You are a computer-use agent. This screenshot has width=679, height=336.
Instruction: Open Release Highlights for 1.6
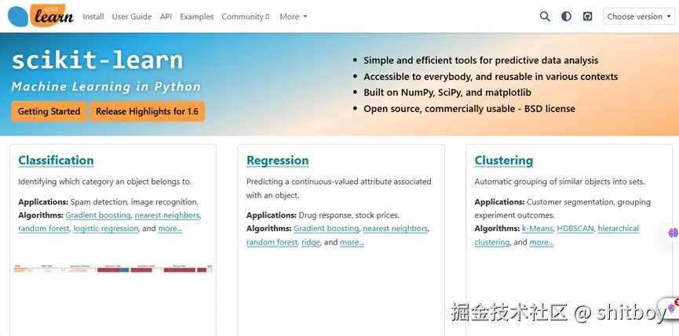pos(147,111)
